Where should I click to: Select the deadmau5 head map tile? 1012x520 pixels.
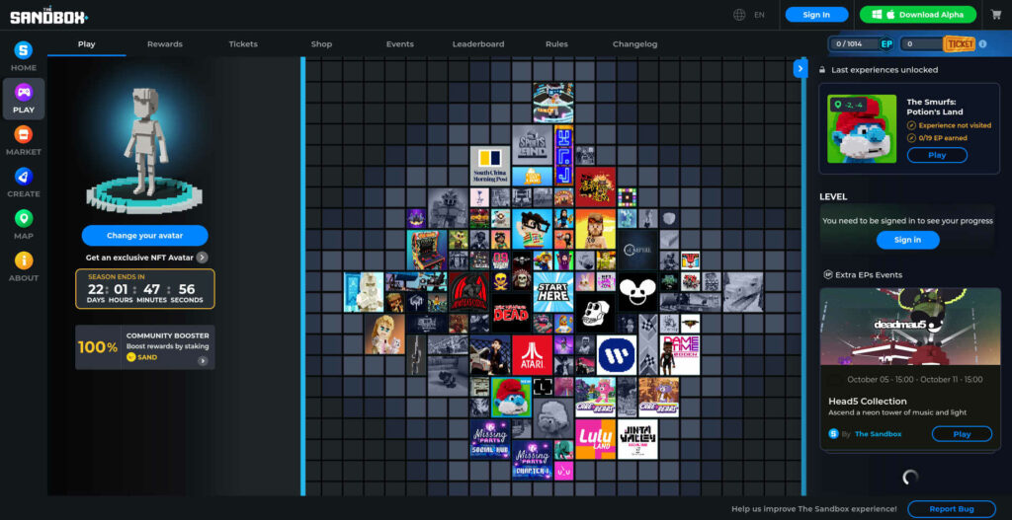[x=637, y=292]
